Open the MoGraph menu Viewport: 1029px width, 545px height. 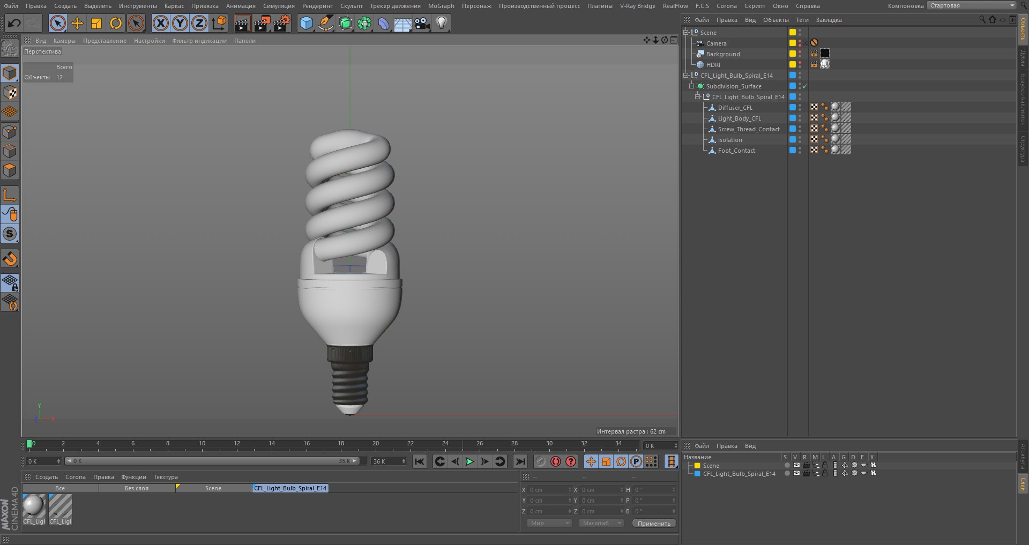(x=441, y=6)
